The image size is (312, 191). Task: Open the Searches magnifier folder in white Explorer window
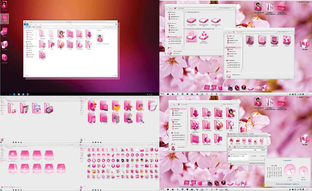88,44
